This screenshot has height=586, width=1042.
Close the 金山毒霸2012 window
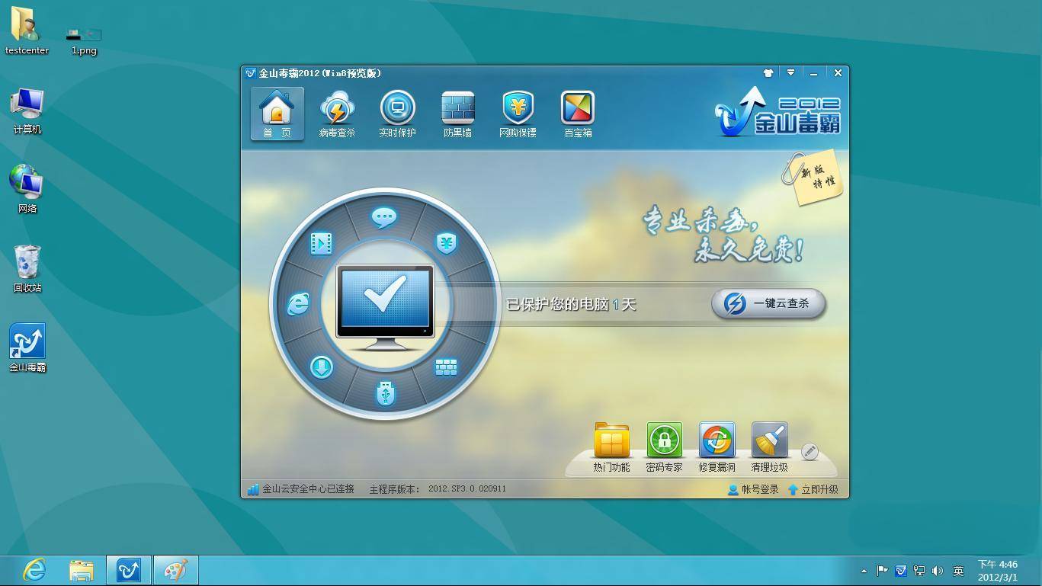coord(838,73)
